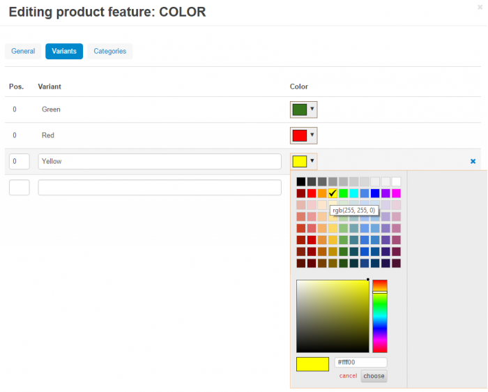The width and height of the screenshot is (488, 392).
Task: Open the Green variant color dropdown
Action: (x=303, y=110)
